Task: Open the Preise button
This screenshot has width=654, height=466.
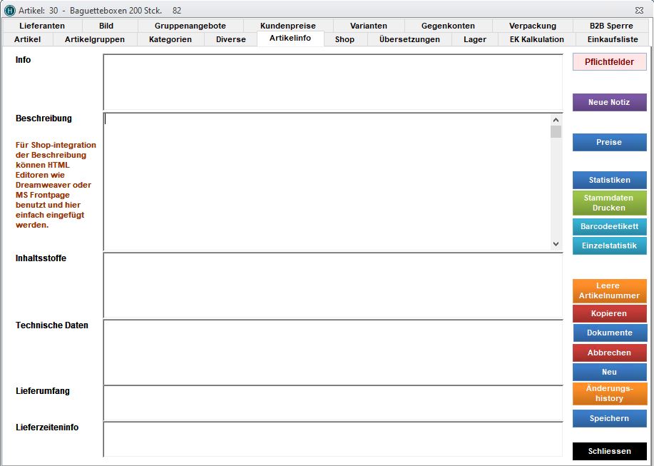Action: (609, 143)
